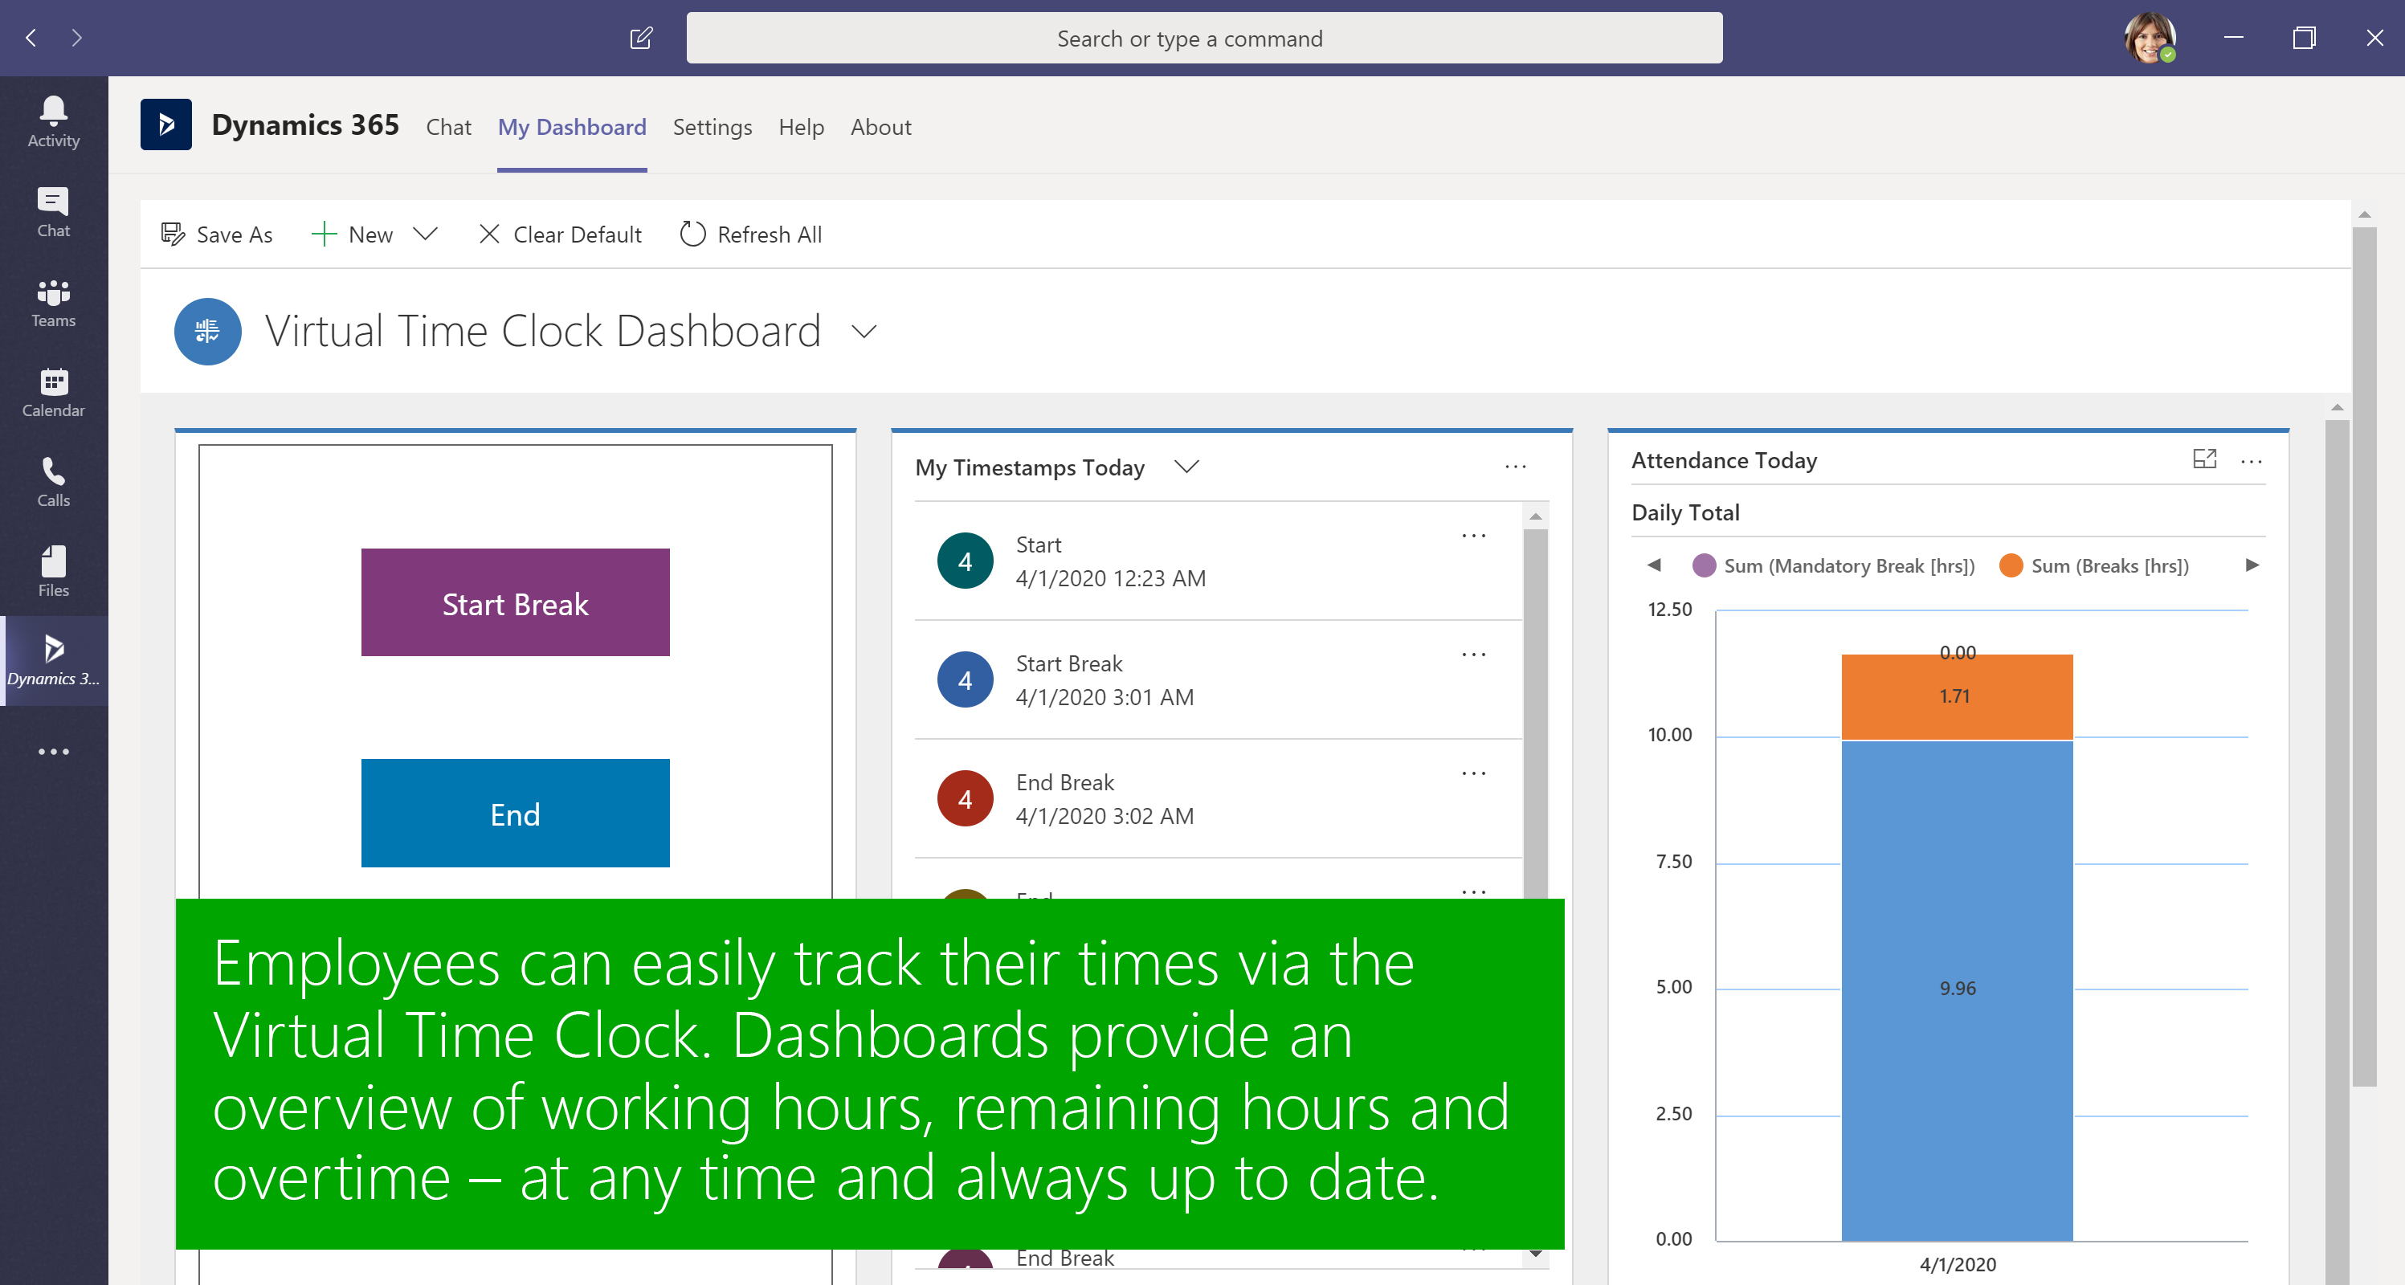Click the new chat compose icon
Image resolution: width=2405 pixels, height=1285 pixels.
point(641,39)
